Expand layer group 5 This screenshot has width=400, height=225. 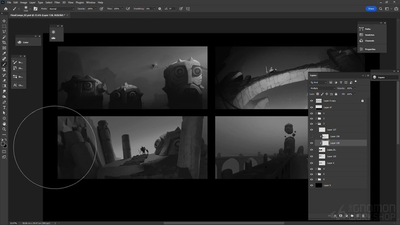(x=316, y=174)
